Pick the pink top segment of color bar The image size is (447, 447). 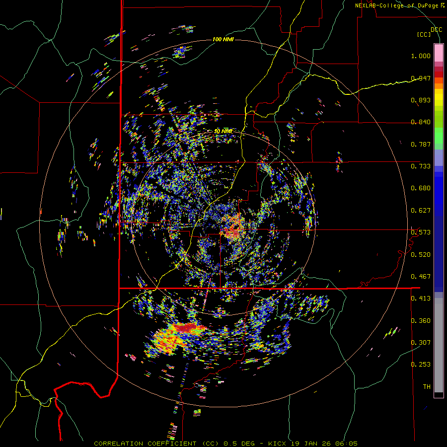point(439,53)
